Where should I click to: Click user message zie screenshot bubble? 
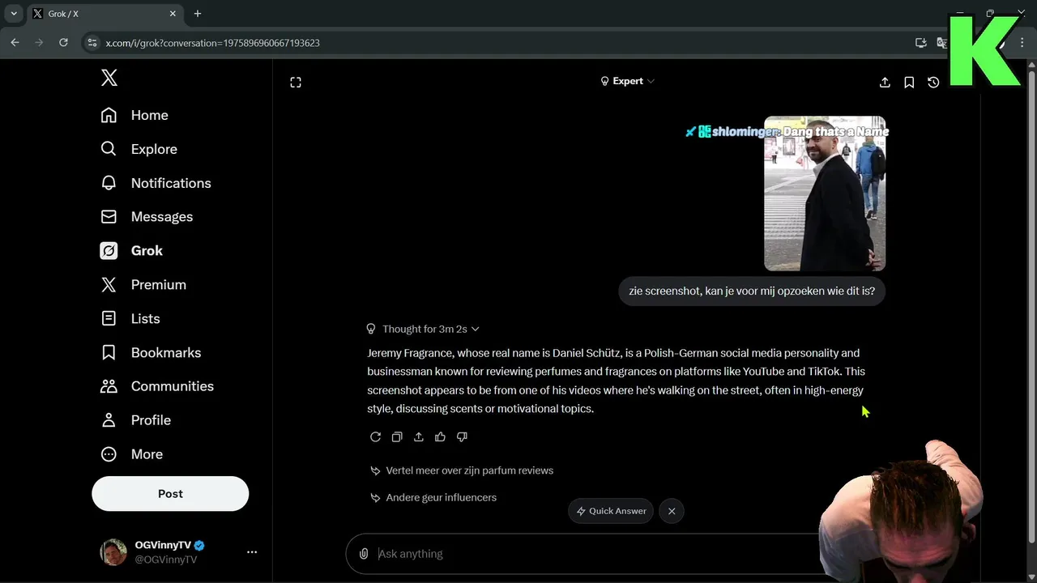(752, 291)
